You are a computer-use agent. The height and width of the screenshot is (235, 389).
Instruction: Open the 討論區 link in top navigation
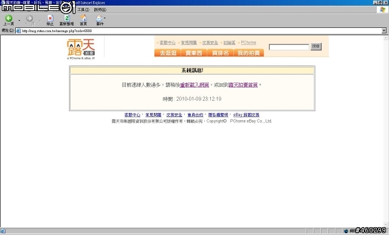coord(229,43)
